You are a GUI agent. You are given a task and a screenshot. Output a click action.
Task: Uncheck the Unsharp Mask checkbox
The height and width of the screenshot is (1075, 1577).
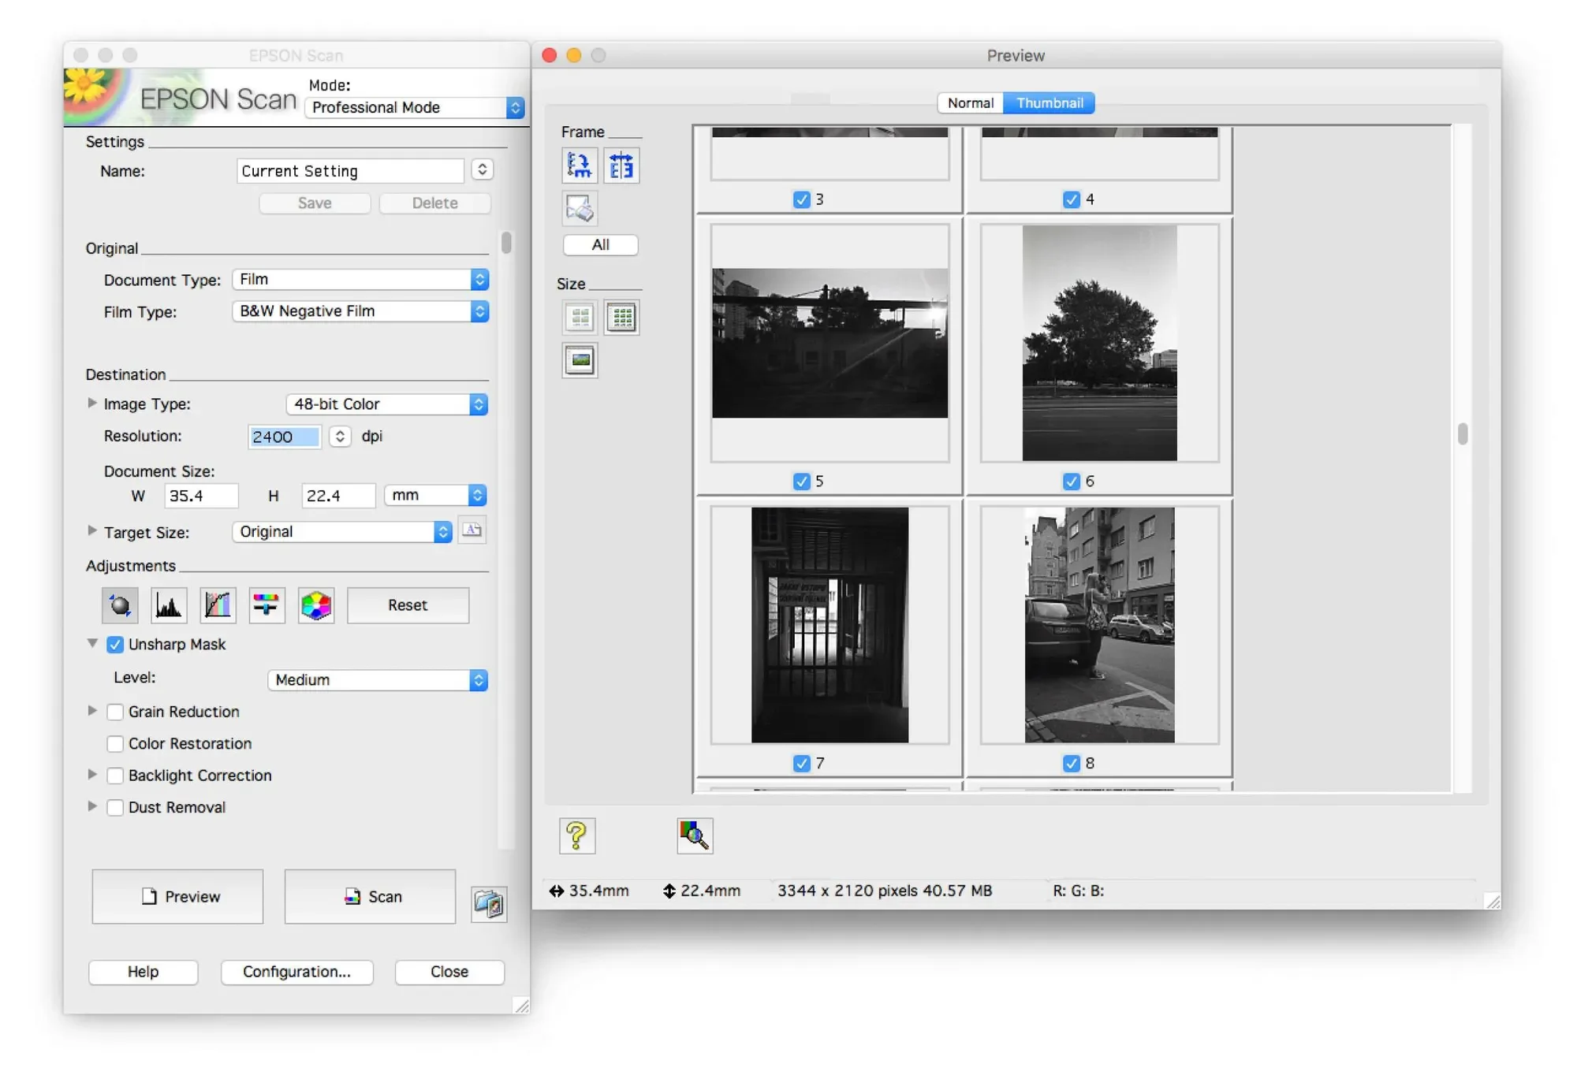(115, 645)
